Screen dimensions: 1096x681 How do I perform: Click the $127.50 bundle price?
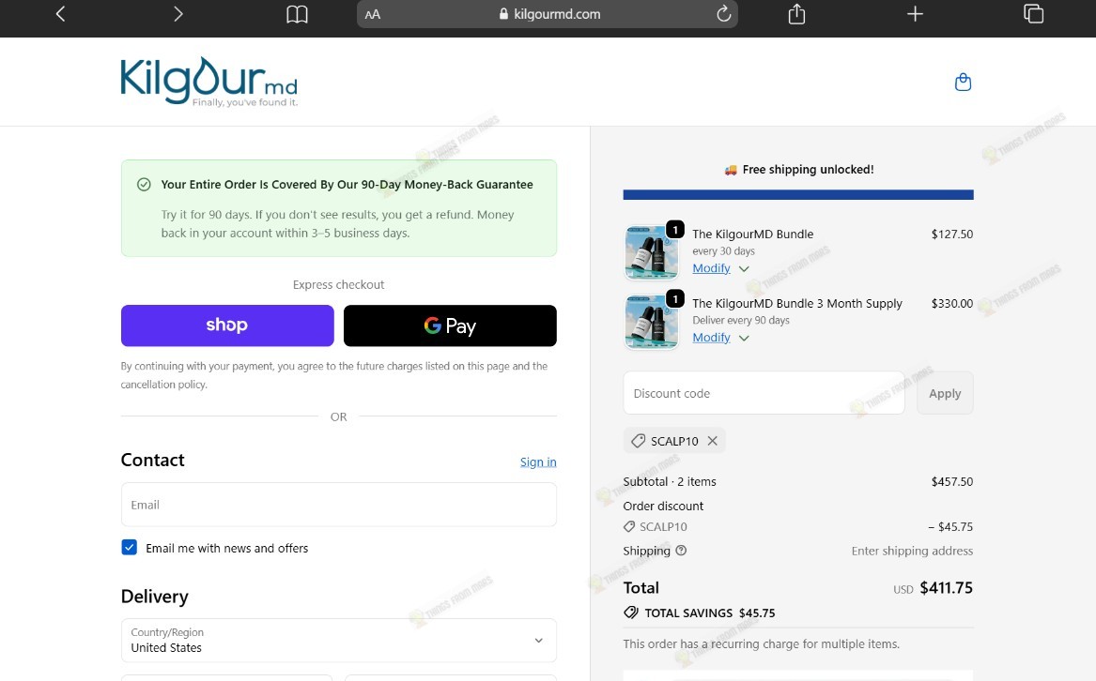952,234
